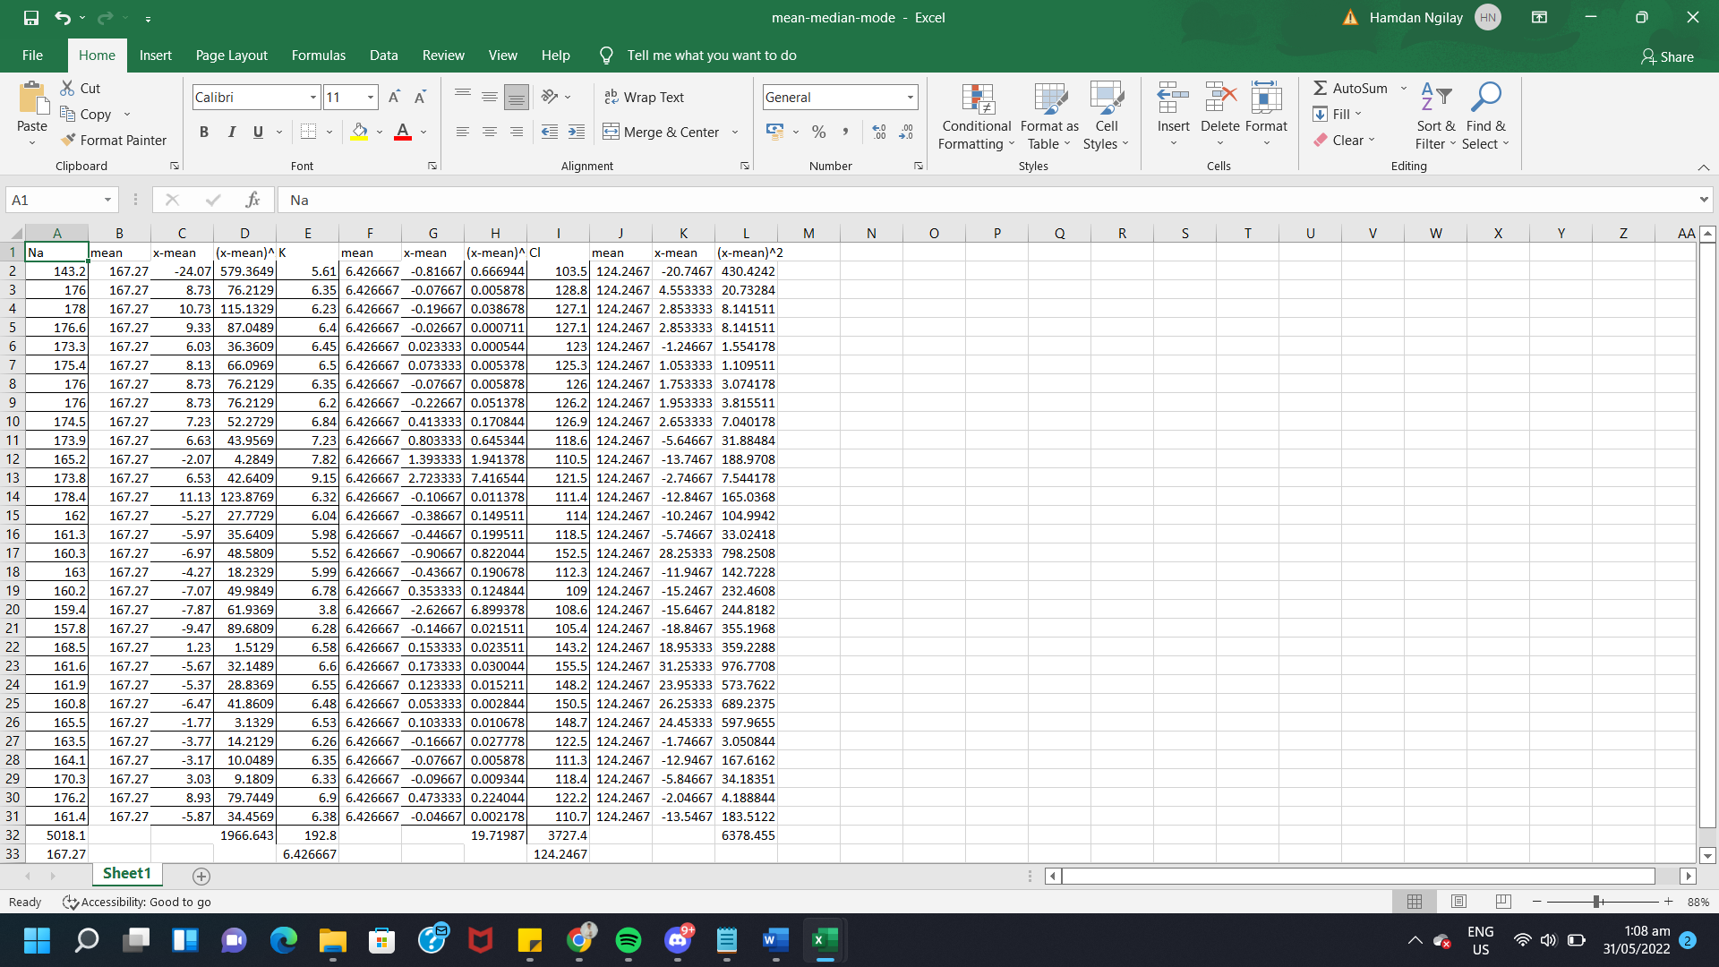
Task: Toggle Middle Align icon
Action: click(x=490, y=96)
